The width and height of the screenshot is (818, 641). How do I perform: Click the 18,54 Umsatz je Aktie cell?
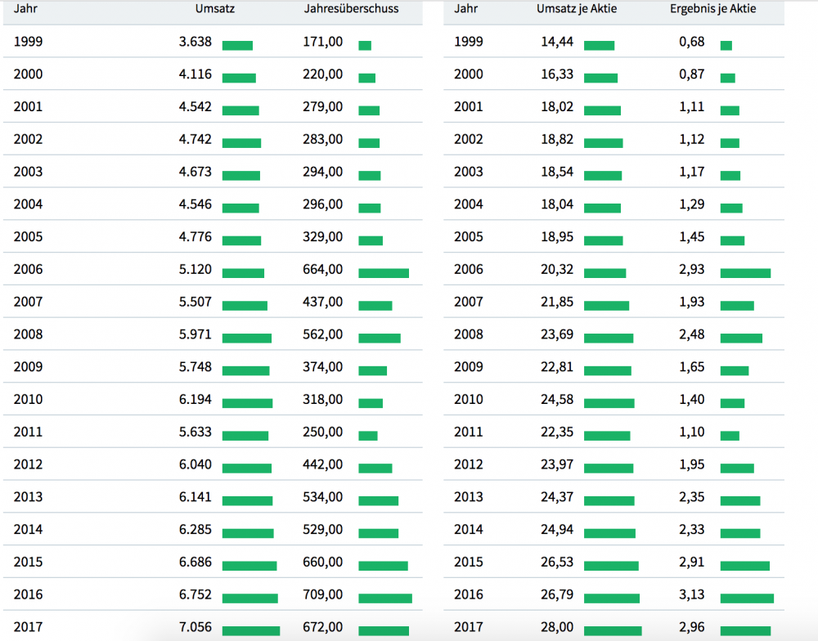(x=557, y=172)
